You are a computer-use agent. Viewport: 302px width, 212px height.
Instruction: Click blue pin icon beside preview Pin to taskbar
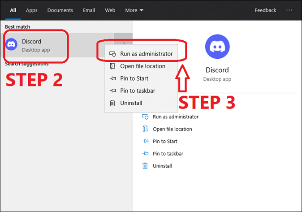pos(146,153)
